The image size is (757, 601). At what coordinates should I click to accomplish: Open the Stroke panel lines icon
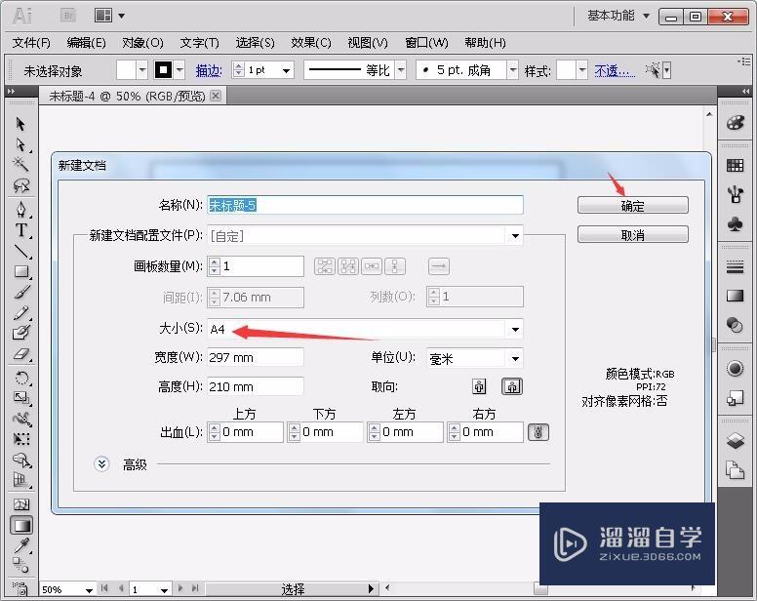tap(735, 267)
